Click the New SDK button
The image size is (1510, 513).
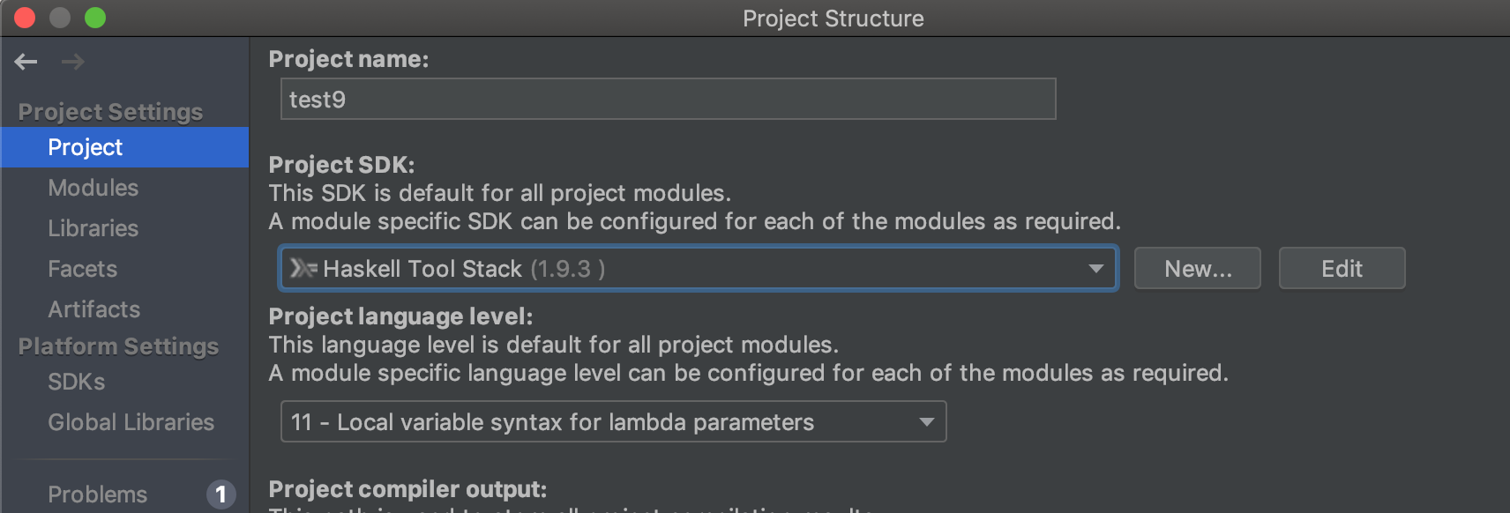[1197, 268]
